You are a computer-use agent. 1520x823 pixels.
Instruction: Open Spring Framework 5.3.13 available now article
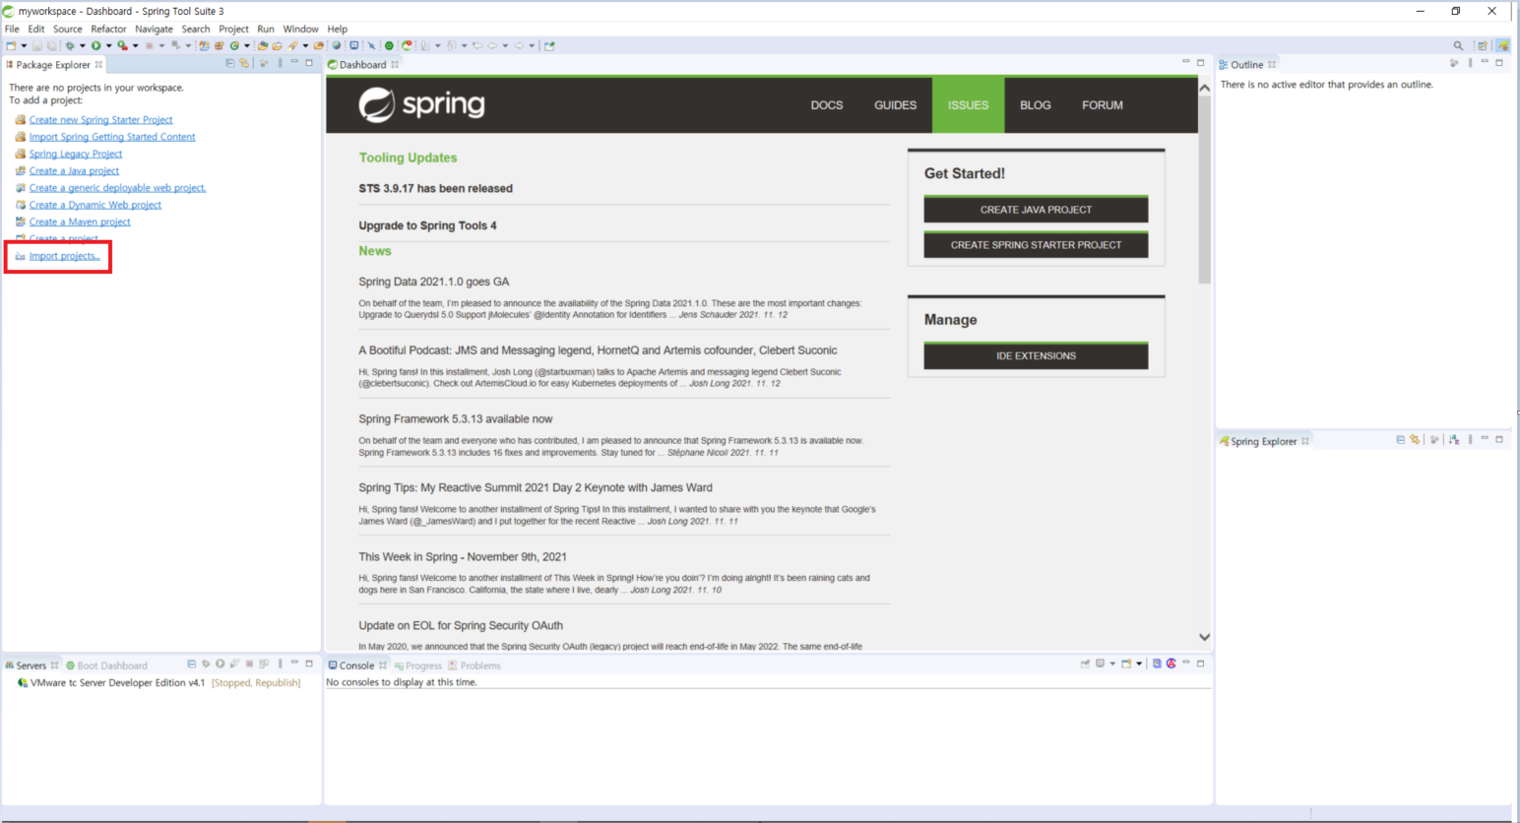(455, 419)
